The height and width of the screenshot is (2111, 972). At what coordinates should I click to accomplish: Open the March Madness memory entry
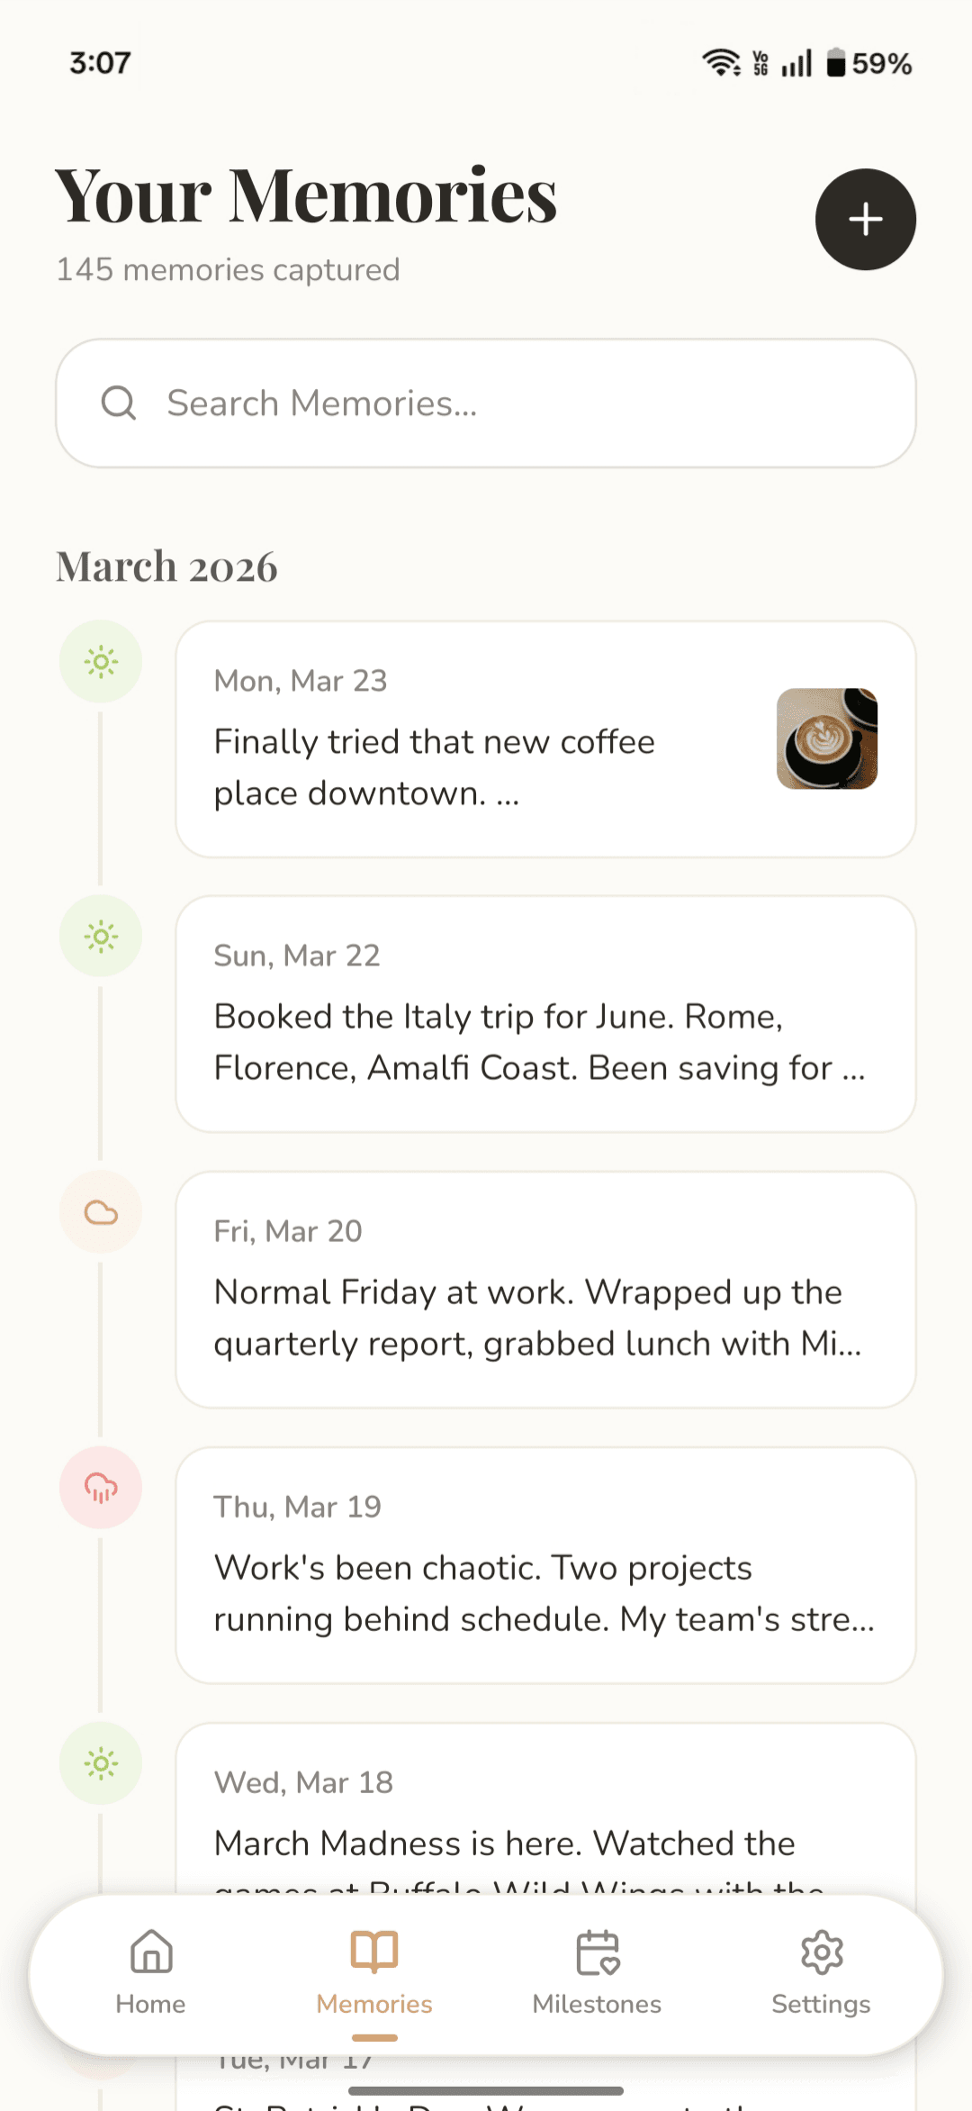coord(545,1810)
